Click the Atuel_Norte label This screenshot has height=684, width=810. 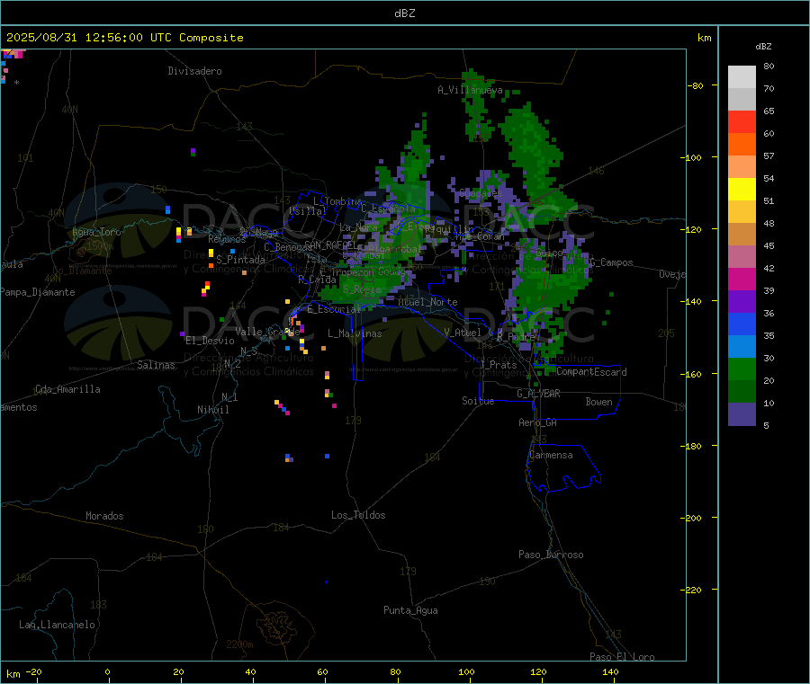click(x=427, y=302)
